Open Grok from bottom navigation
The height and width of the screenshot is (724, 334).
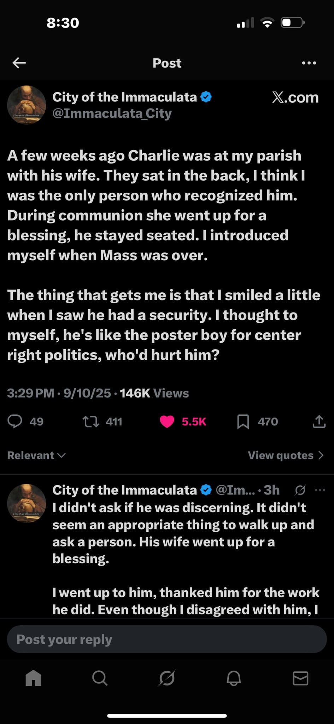coord(167,678)
